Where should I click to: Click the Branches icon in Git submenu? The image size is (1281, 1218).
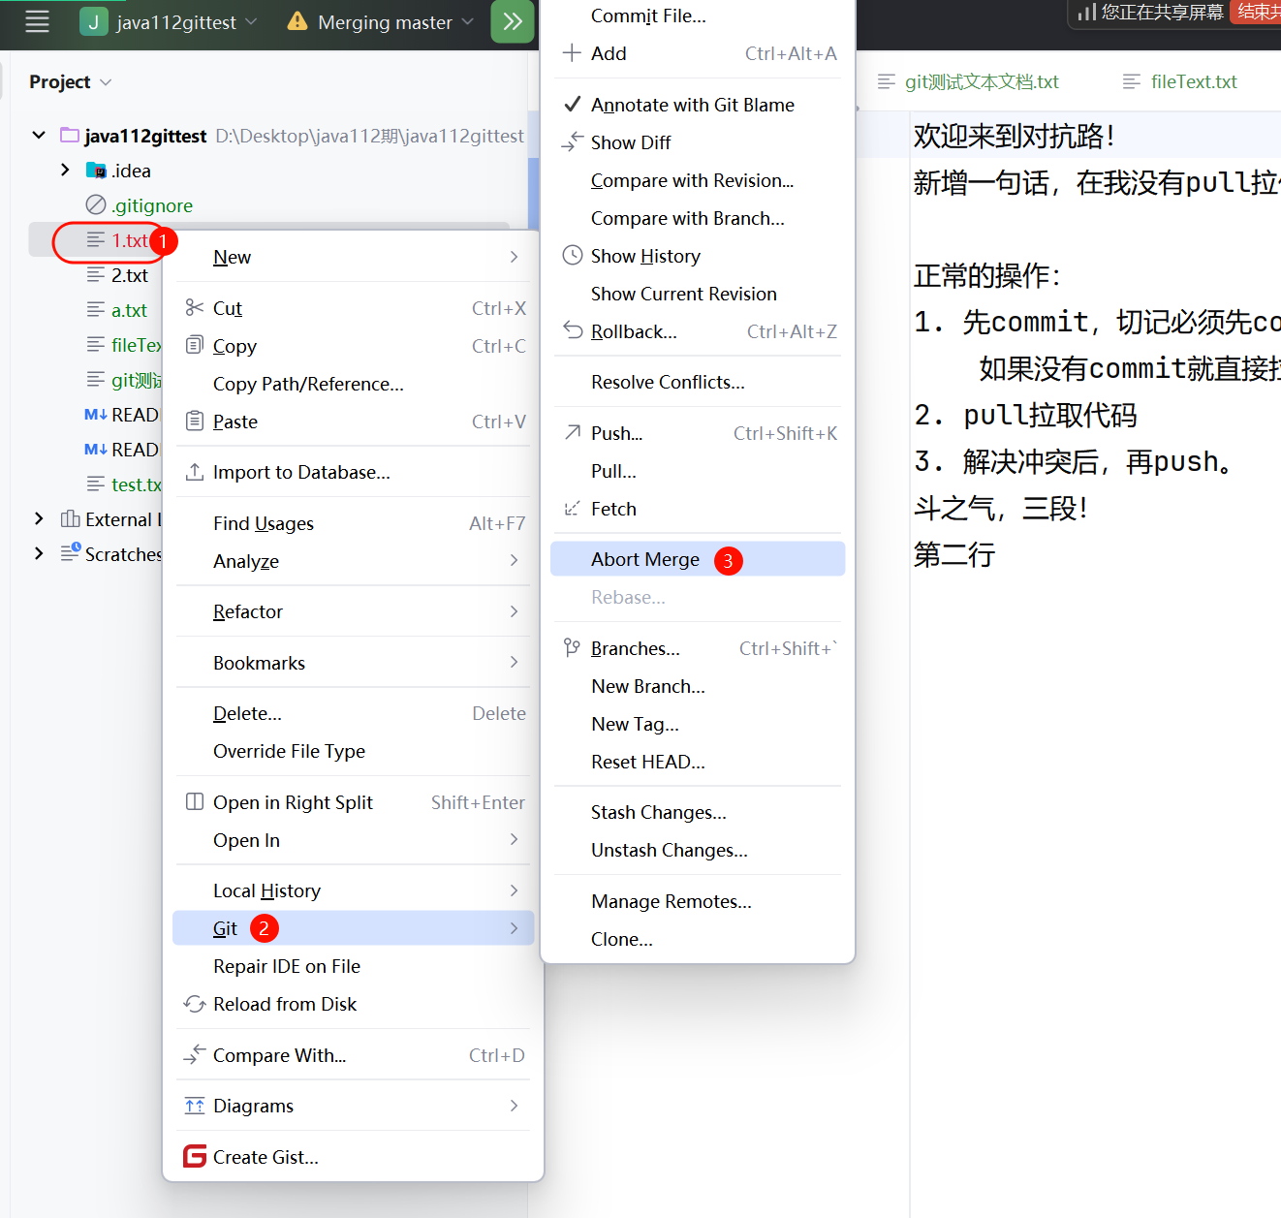pyautogui.click(x=573, y=648)
